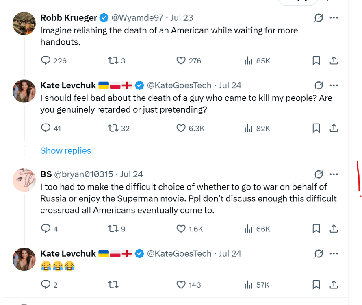The height and width of the screenshot is (305, 362).
Task: Open the Jul 24 timestamp on BS's tweet
Action: [132, 174]
